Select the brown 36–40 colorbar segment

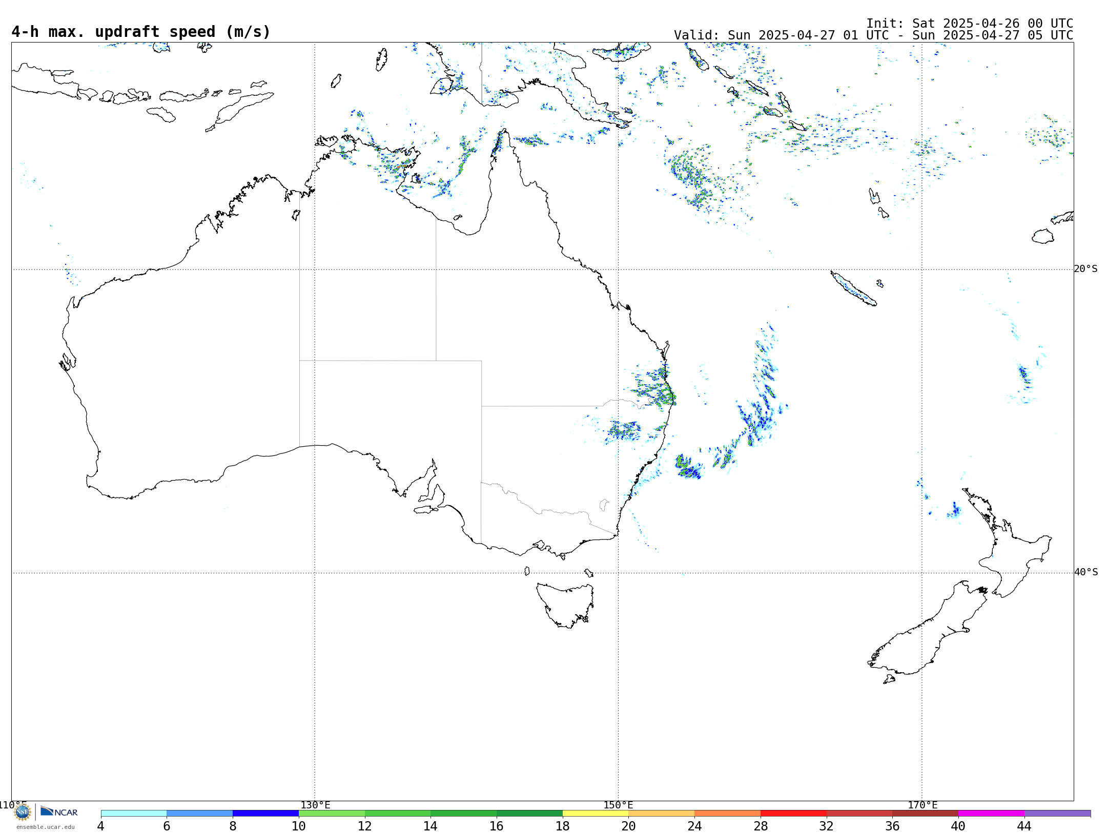pos(926,813)
